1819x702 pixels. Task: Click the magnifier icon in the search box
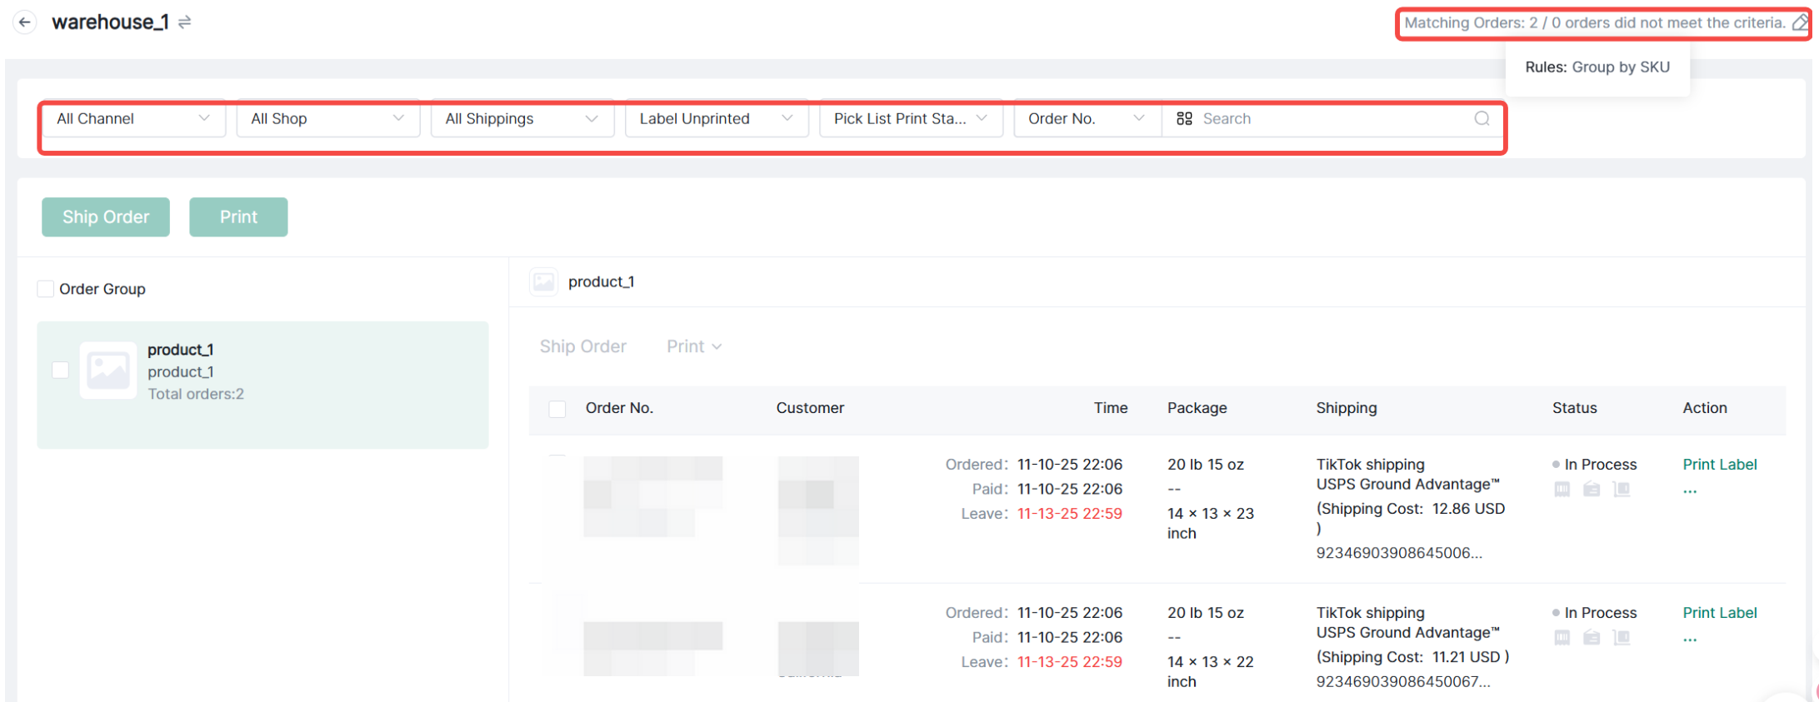click(1481, 119)
